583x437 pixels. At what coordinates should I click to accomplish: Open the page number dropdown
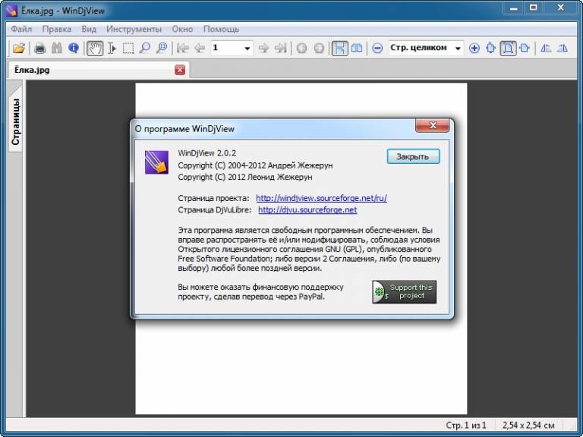[x=247, y=49]
